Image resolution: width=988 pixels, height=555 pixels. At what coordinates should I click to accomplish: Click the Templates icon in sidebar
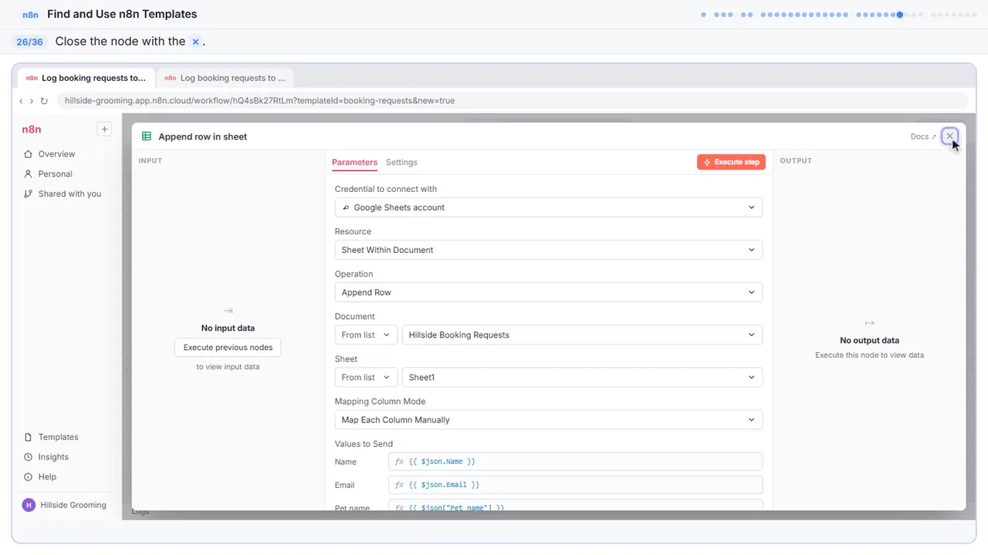coord(29,437)
